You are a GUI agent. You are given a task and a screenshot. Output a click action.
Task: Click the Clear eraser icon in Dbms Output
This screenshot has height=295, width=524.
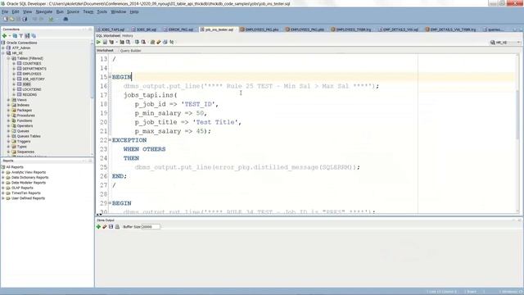[x=105, y=227]
